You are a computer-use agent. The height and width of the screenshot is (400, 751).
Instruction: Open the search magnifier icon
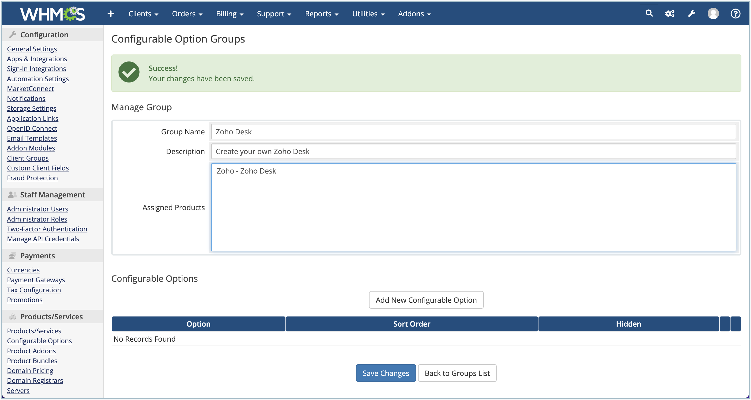click(x=649, y=13)
